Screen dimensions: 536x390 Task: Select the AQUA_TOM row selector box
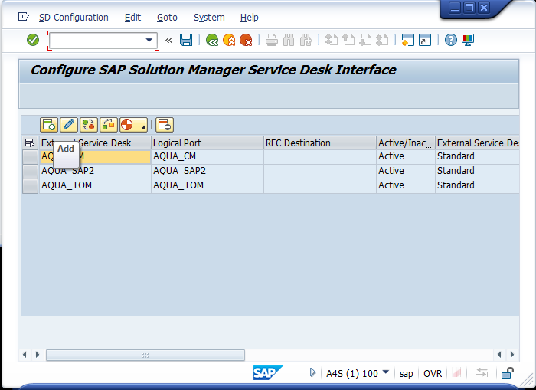pyautogui.click(x=30, y=185)
